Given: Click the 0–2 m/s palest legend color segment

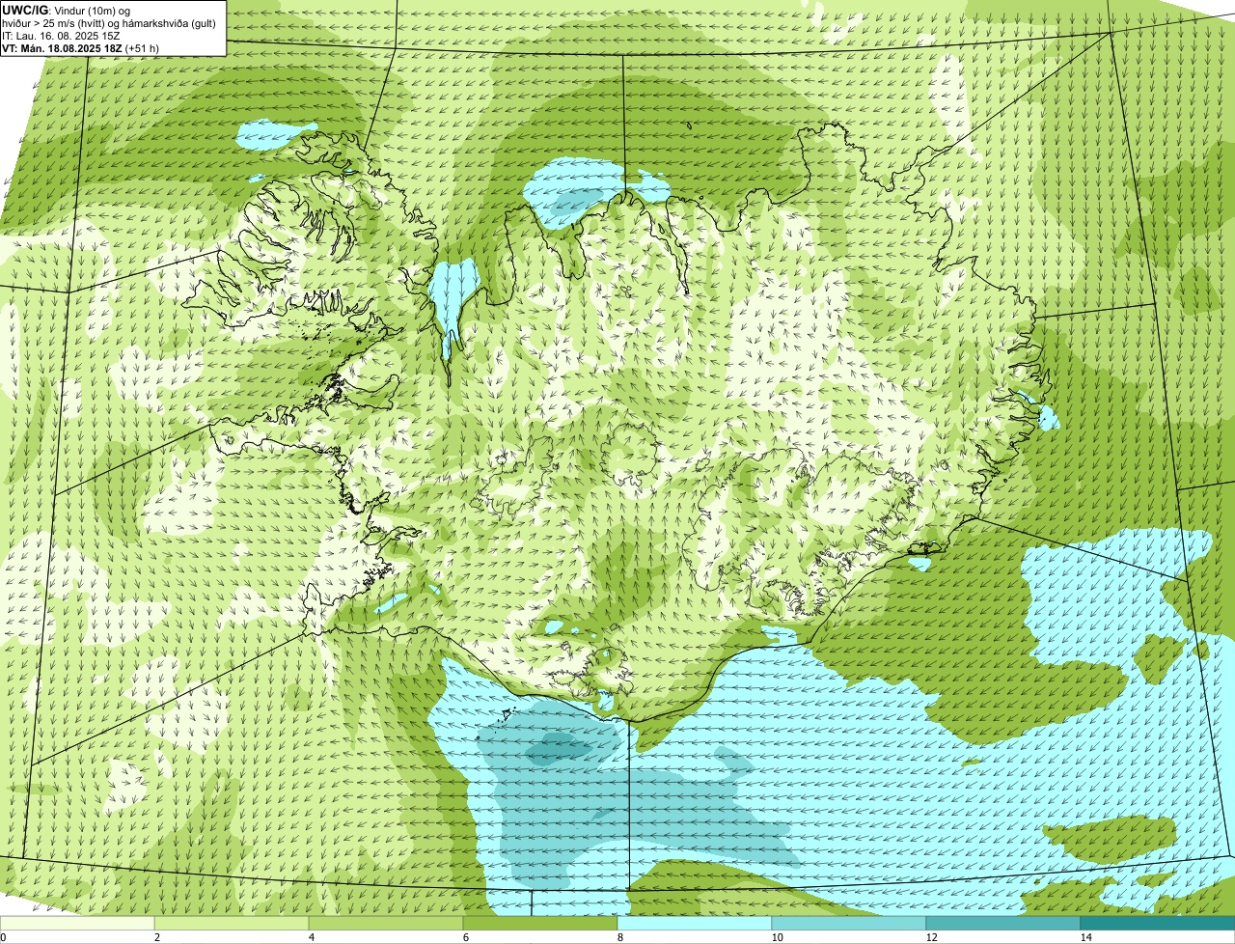Looking at the screenshot, I should 77,923.
